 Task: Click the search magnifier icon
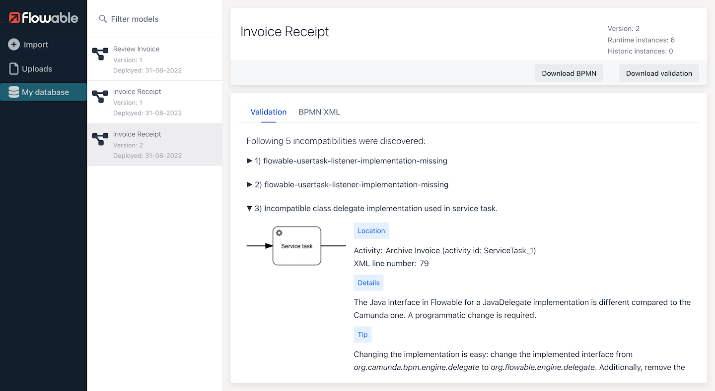pos(103,19)
